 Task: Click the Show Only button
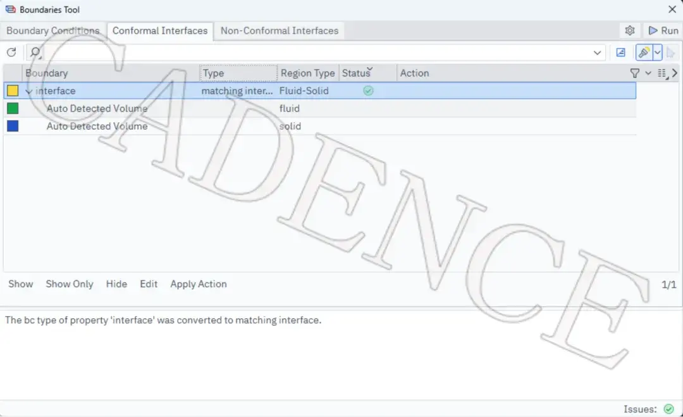70,284
